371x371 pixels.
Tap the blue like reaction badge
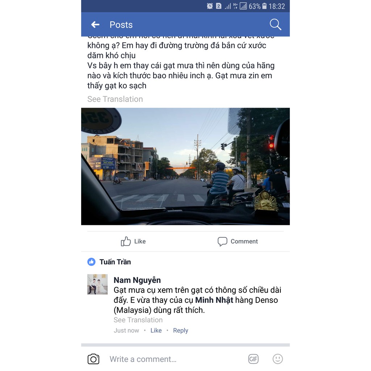(x=91, y=262)
